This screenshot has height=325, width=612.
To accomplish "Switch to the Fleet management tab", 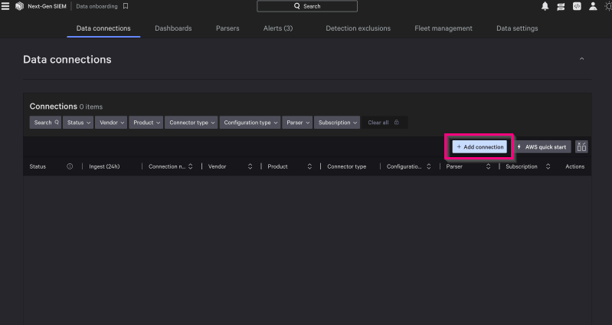I will coord(443,28).
